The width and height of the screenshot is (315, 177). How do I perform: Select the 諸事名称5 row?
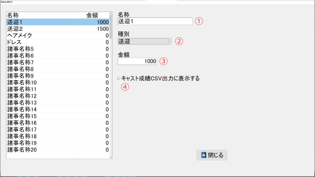click(58, 49)
